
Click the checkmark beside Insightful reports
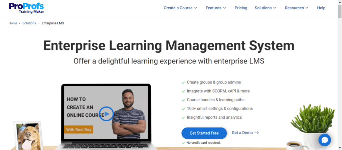(x=183, y=117)
